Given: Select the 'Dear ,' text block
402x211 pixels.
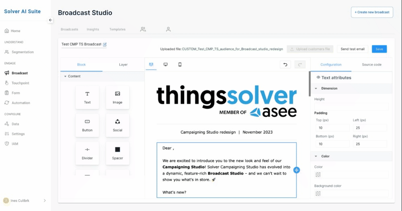Looking at the screenshot, I should [227, 170].
